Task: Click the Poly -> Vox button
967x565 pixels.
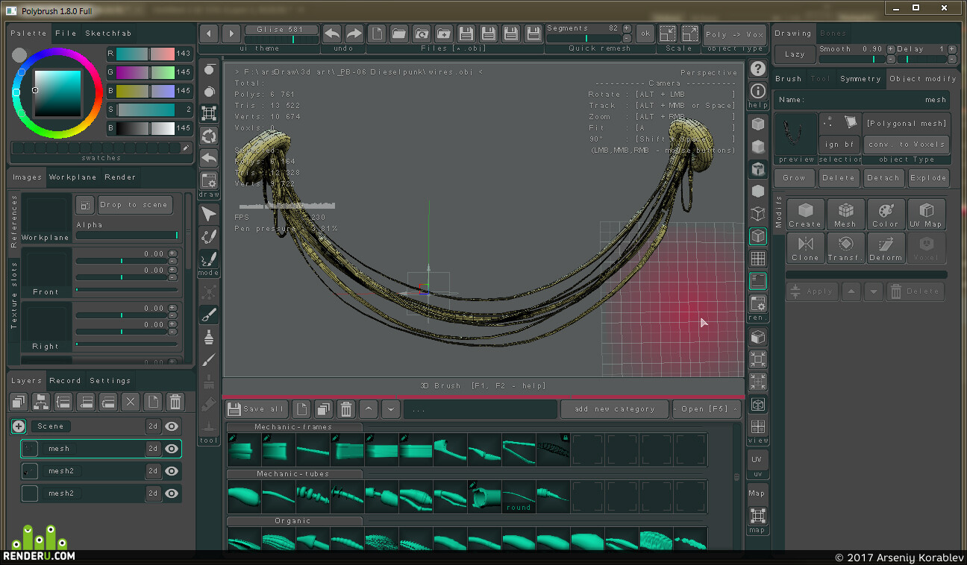Action: click(x=734, y=35)
